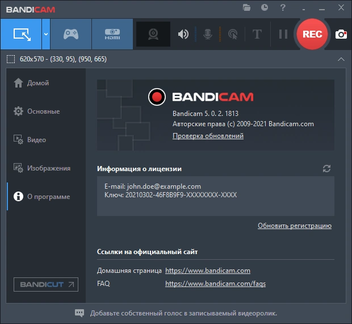This screenshot has width=352, height=324.
Task: Click the license e-mail john.doe@example.com
Action: (x=164, y=186)
